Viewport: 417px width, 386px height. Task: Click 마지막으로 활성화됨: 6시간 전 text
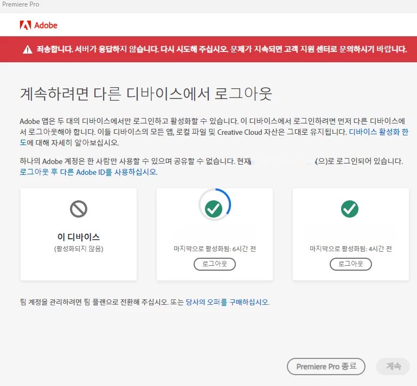click(x=215, y=248)
